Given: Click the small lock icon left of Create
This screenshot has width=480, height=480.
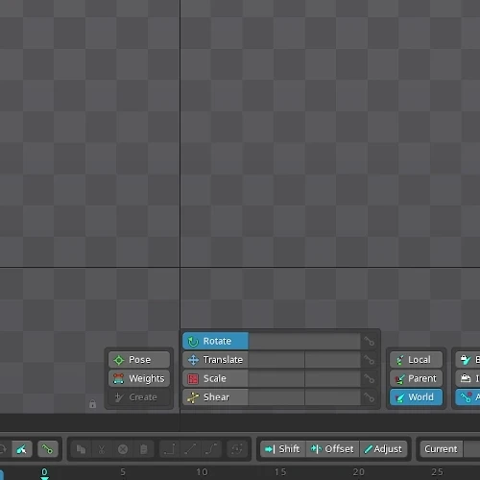Looking at the screenshot, I should 92,404.
